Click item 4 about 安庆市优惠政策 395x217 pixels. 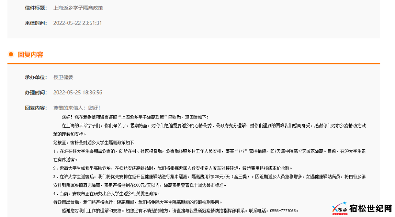(x=106, y=194)
